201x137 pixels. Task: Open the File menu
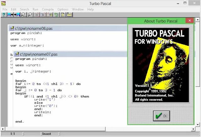[x=5, y=9]
